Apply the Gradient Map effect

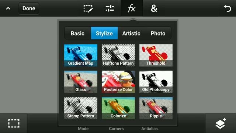[81, 55]
